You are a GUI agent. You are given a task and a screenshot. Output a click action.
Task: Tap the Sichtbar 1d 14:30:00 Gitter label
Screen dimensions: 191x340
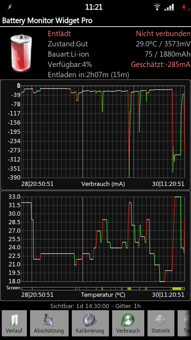click(x=95, y=306)
